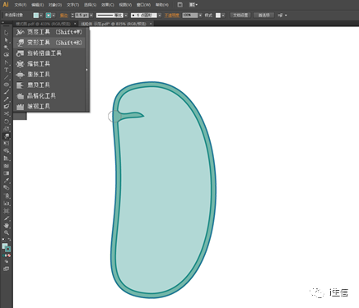
Task: Select the Ellipse shape tool
Action: pos(7,85)
